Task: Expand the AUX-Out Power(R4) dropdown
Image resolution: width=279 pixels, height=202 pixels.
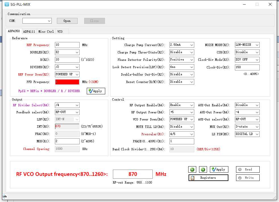Action: click(x=247, y=112)
